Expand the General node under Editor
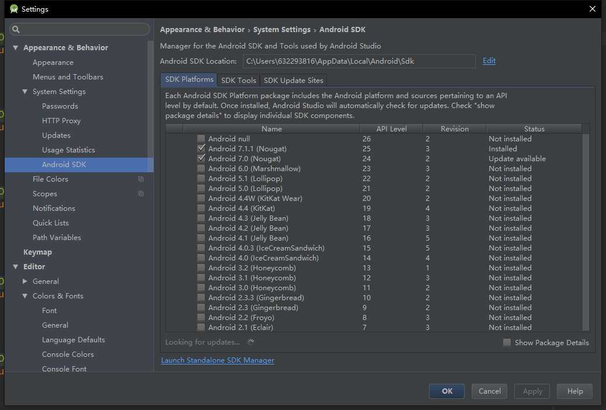 (25, 282)
